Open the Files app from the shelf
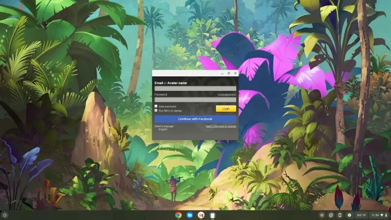Screen dimensions: 391x220 point(189,215)
